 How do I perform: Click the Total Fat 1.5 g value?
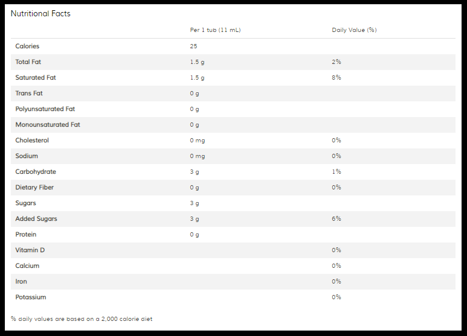[x=197, y=62]
